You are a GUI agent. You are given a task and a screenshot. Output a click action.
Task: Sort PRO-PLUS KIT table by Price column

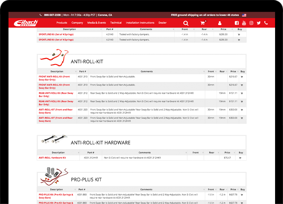coord(233,190)
